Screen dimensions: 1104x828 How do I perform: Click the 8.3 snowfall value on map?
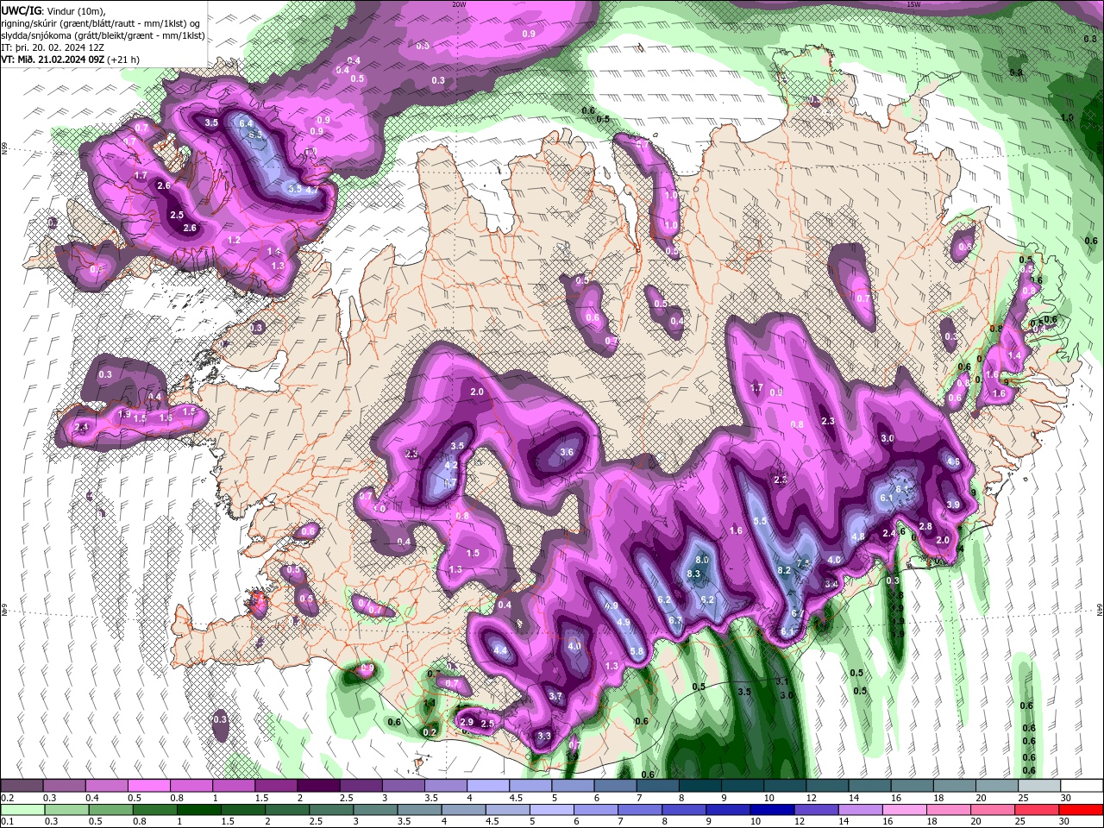(693, 574)
